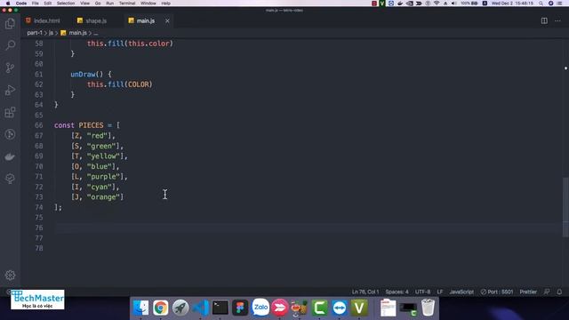The image size is (569, 320).
Task: Switch to Visual Studio Code in dock
Action: (200, 308)
